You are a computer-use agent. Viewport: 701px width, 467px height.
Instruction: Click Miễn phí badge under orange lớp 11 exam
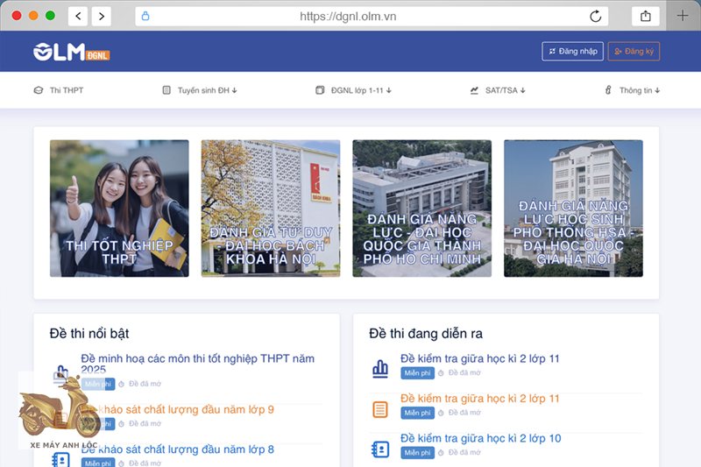(x=418, y=413)
